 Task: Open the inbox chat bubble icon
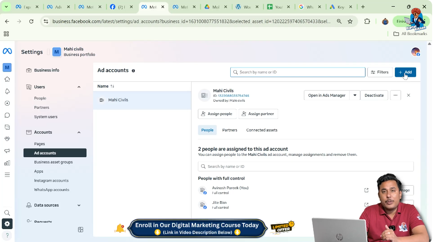(7, 115)
